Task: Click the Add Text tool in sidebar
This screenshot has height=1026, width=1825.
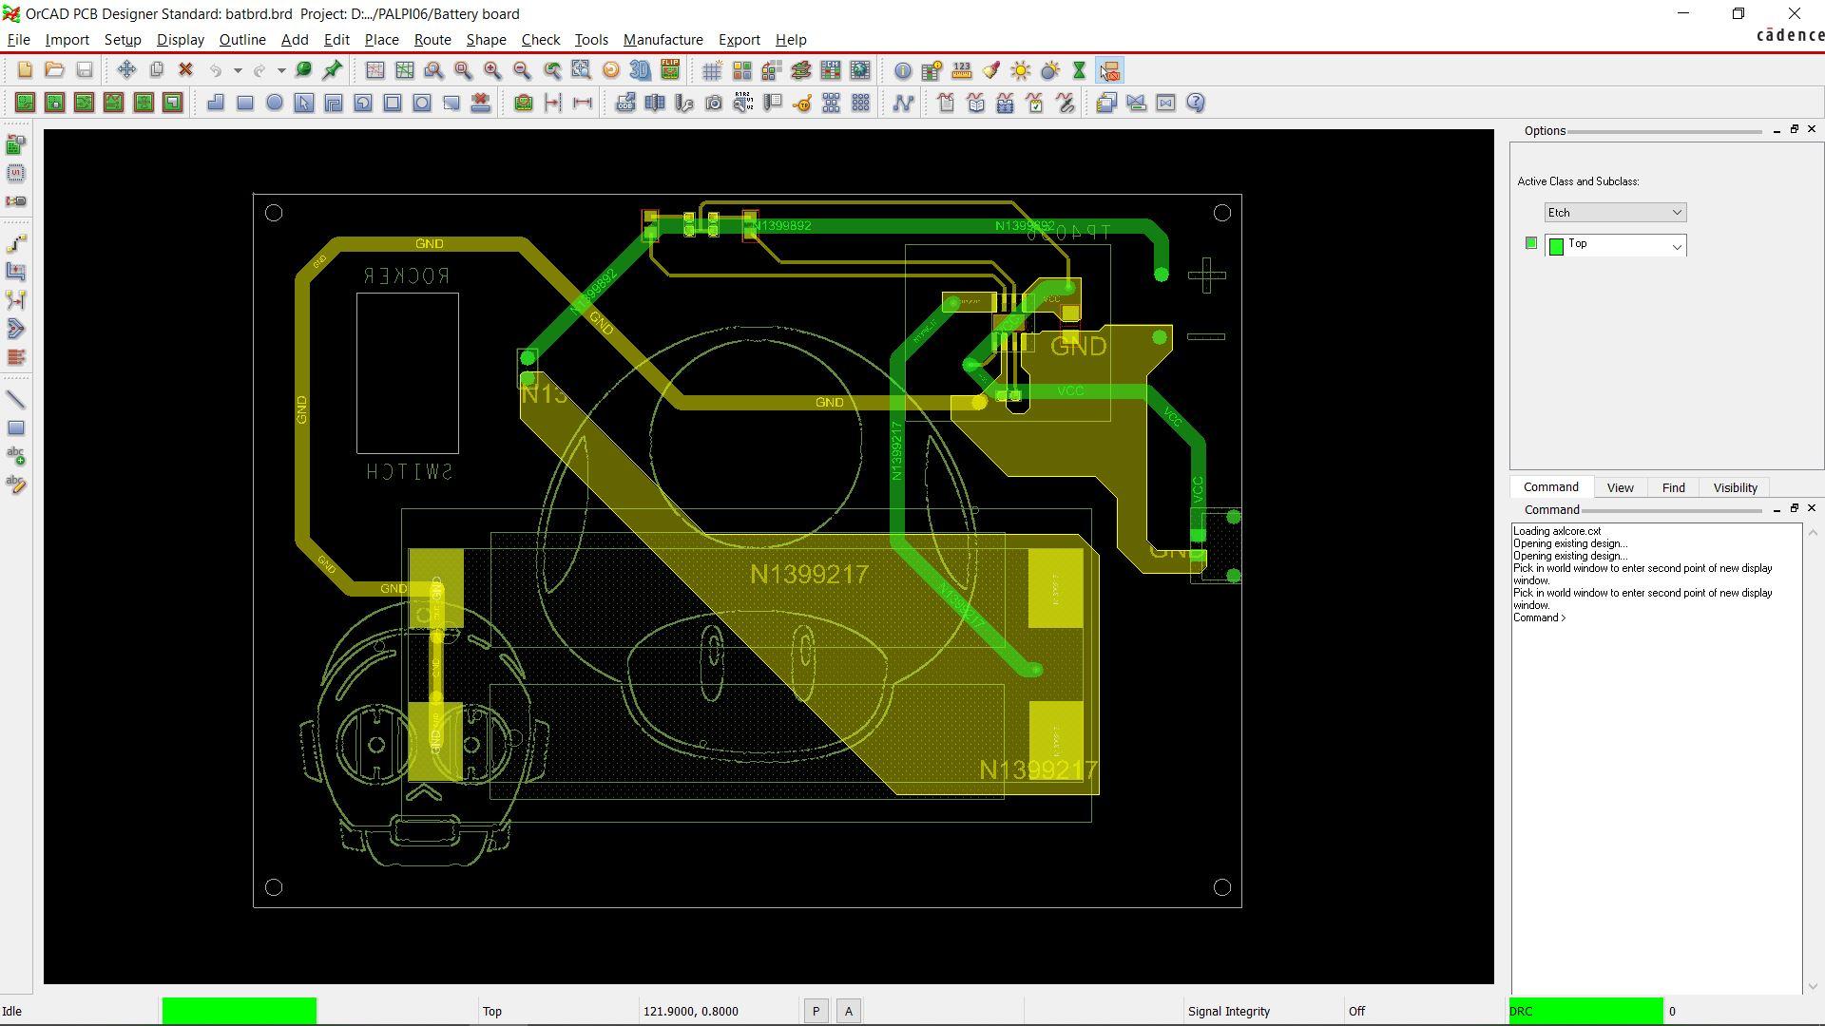Action: click(x=16, y=457)
